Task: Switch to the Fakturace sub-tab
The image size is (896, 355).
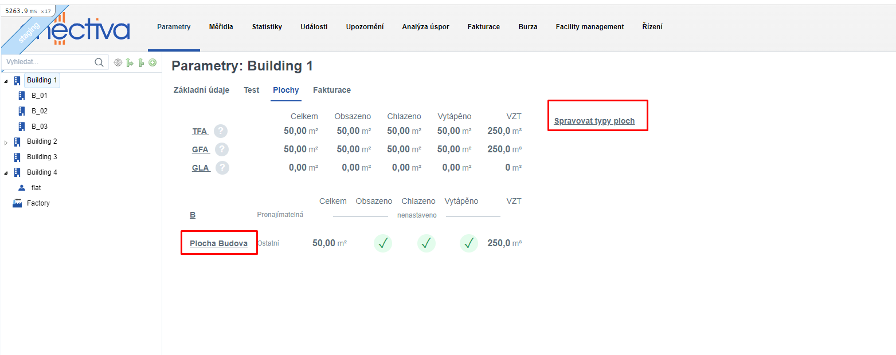Action: pos(331,90)
